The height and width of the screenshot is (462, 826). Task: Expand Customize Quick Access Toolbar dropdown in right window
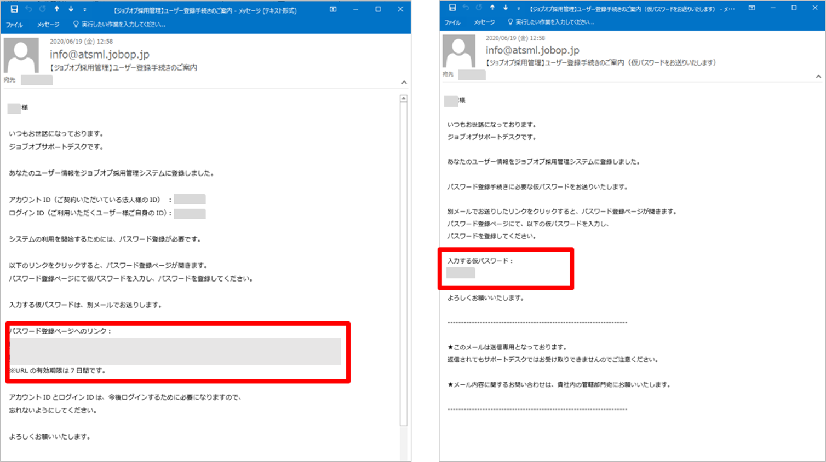(518, 8)
